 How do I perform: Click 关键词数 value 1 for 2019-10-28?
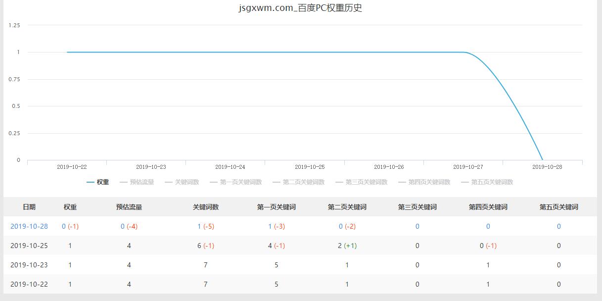[199, 226]
